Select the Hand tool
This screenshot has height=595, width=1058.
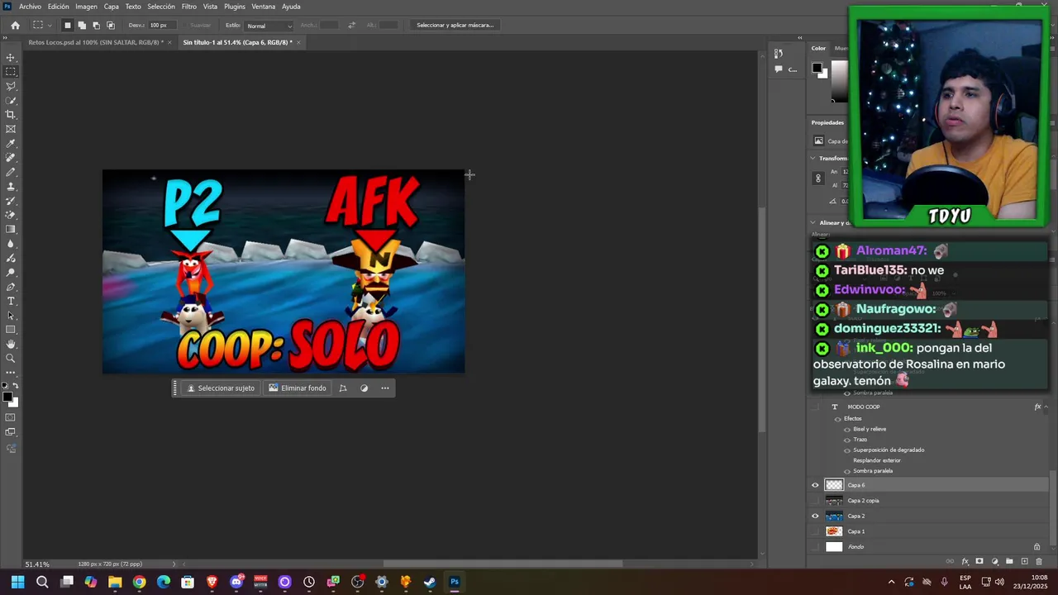[x=11, y=344]
